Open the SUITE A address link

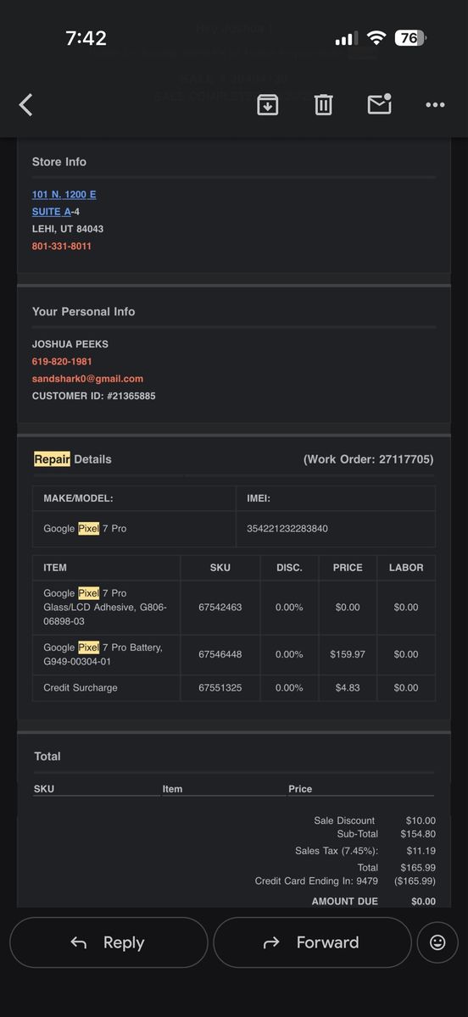pyautogui.click(x=52, y=212)
